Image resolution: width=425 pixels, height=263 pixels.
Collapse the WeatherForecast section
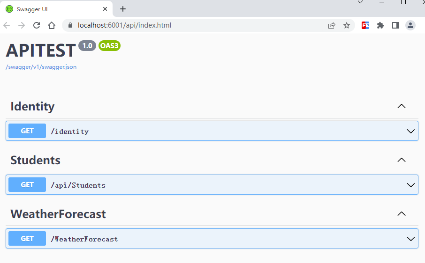pyautogui.click(x=401, y=214)
